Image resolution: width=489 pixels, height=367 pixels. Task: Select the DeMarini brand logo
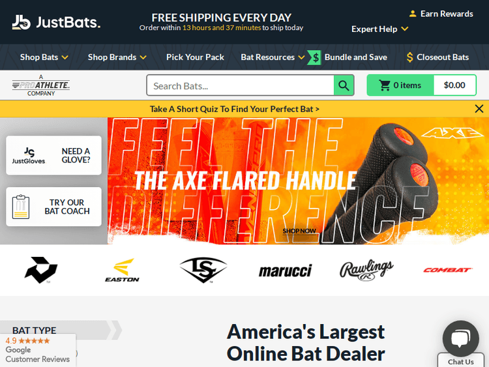pyautogui.click(x=41, y=270)
